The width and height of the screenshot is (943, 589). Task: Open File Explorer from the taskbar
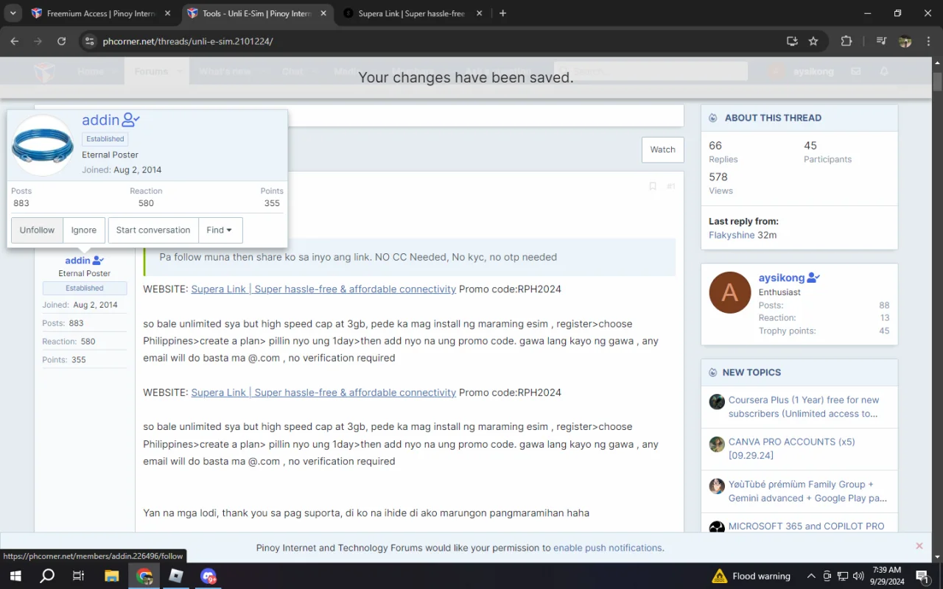[111, 576]
